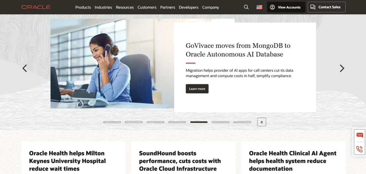
Task: Click the phone call widget icon
Action: (360, 149)
